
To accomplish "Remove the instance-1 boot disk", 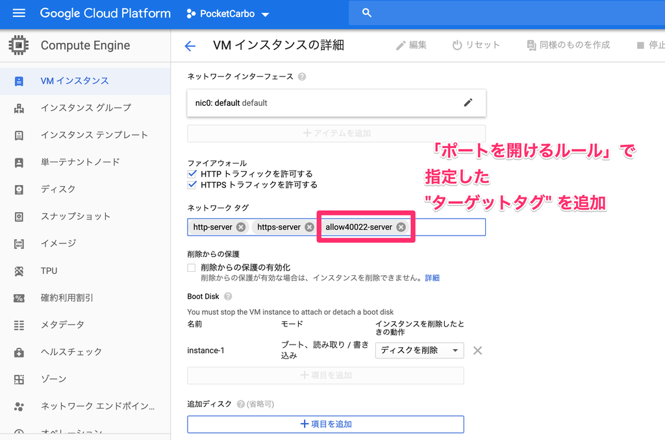I will click(x=477, y=350).
